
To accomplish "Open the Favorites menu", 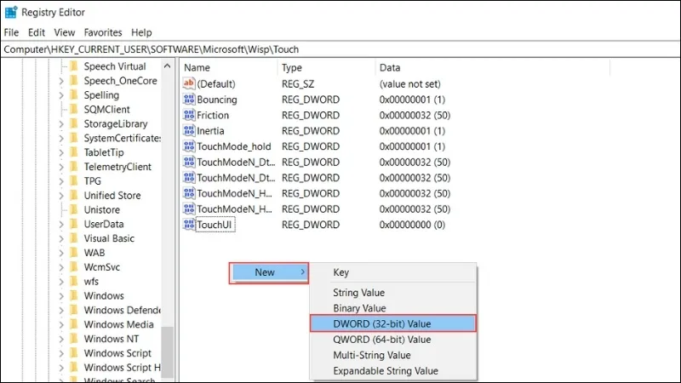I will coord(103,32).
